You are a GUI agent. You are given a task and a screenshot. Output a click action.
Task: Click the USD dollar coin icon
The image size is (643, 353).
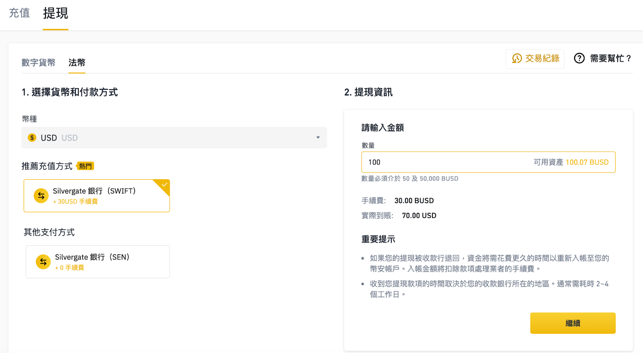32,138
